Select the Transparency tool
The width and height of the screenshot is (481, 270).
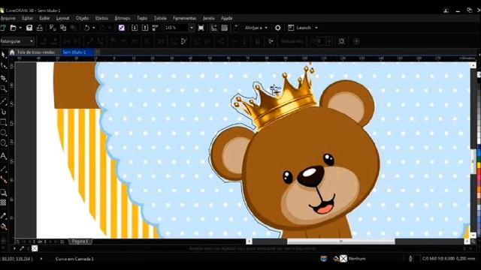(4, 202)
